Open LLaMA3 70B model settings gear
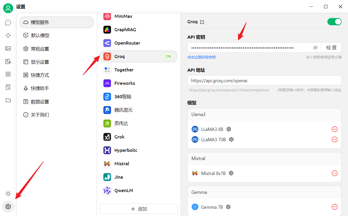 point(231,139)
